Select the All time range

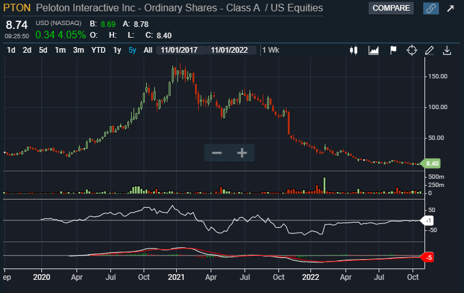pos(148,50)
